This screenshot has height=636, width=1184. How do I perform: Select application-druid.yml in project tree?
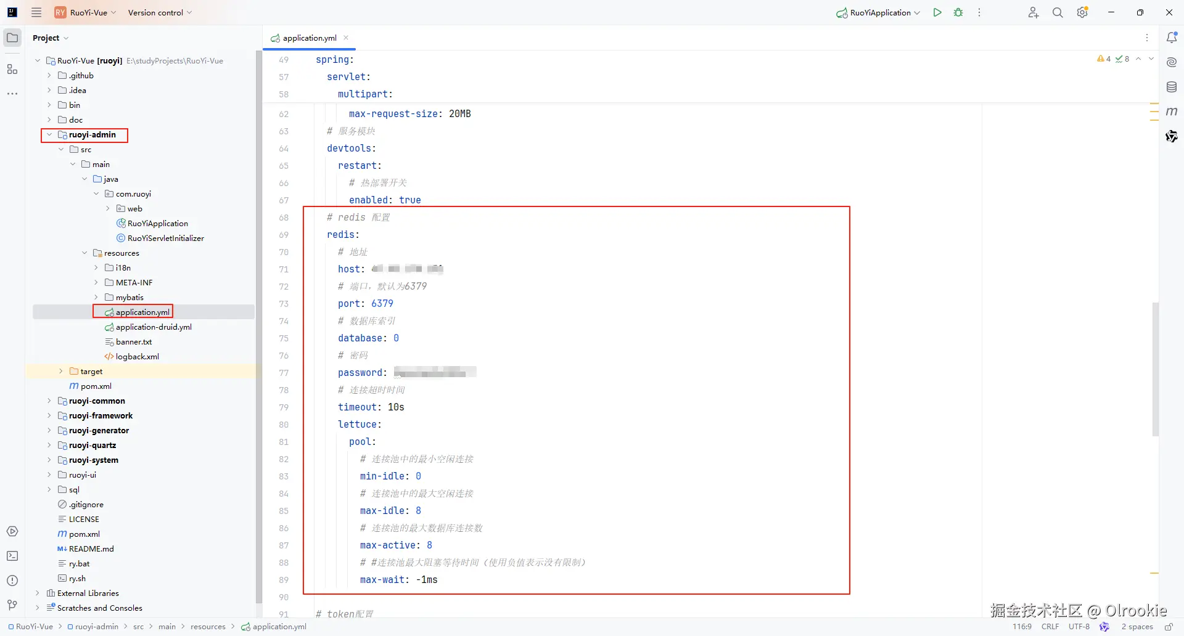point(154,327)
